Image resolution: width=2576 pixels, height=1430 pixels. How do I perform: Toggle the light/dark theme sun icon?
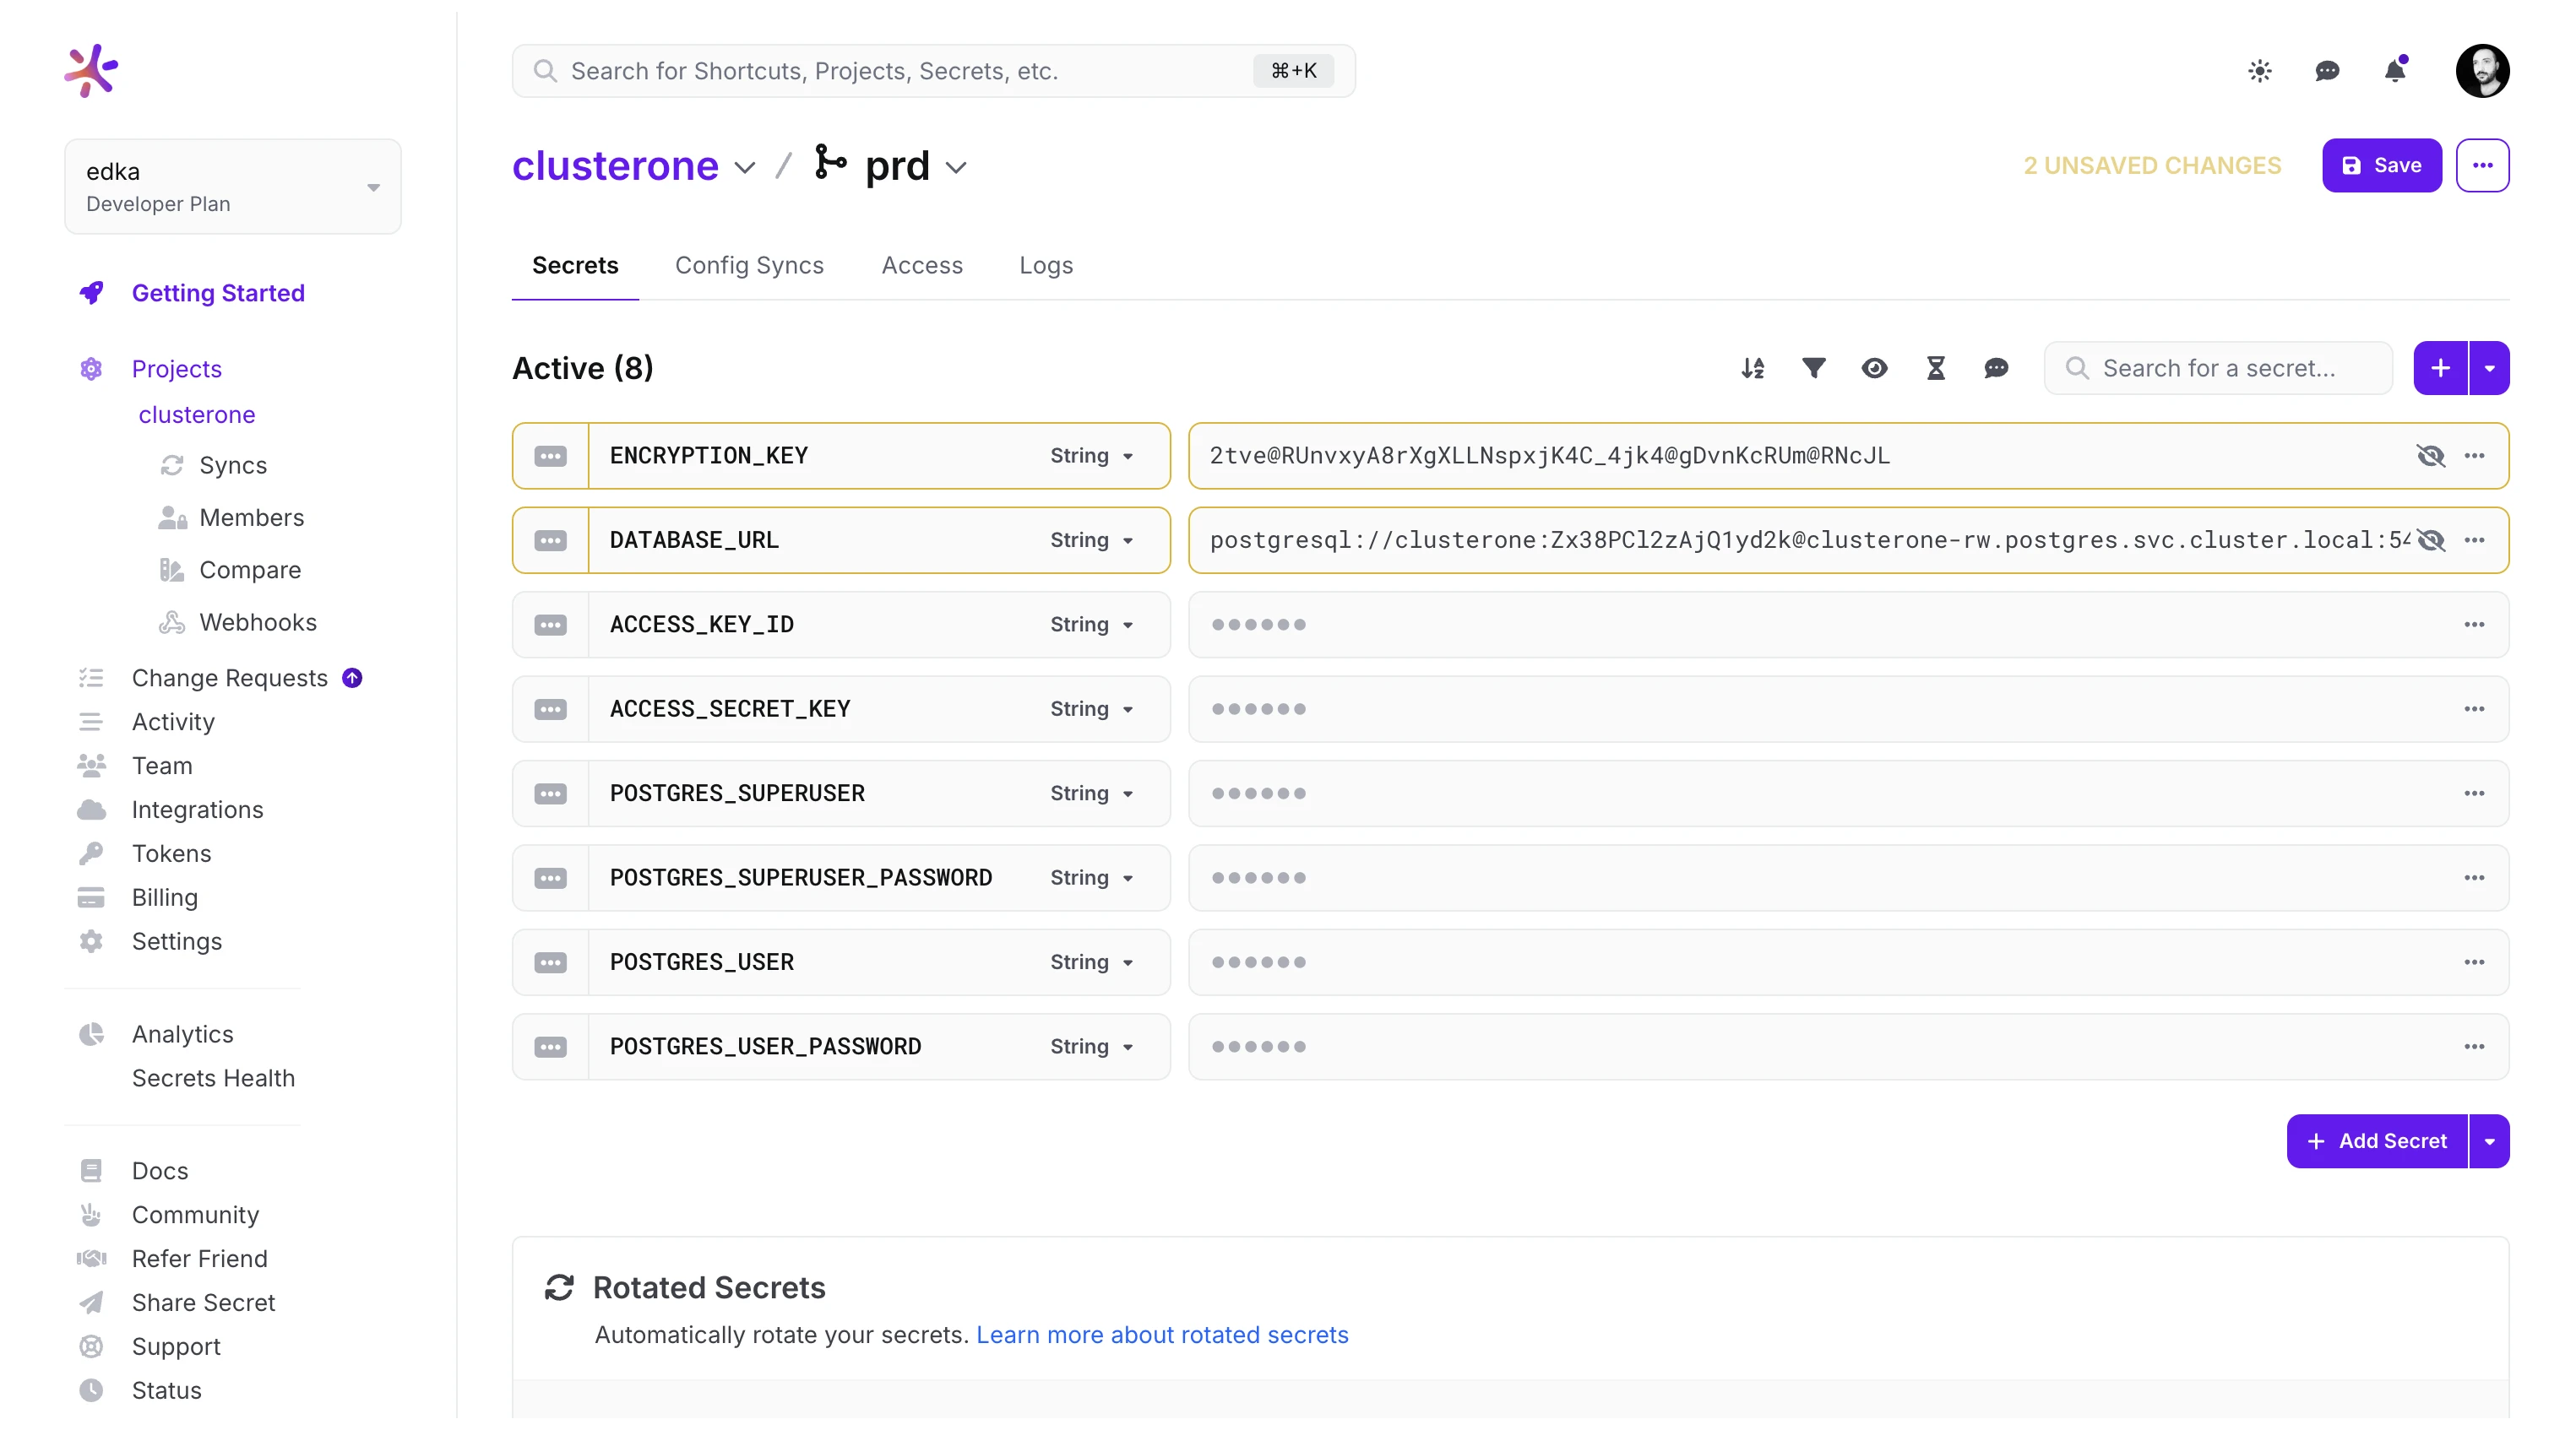coord(2259,71)
